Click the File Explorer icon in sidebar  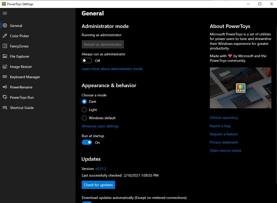click(5, 56)
